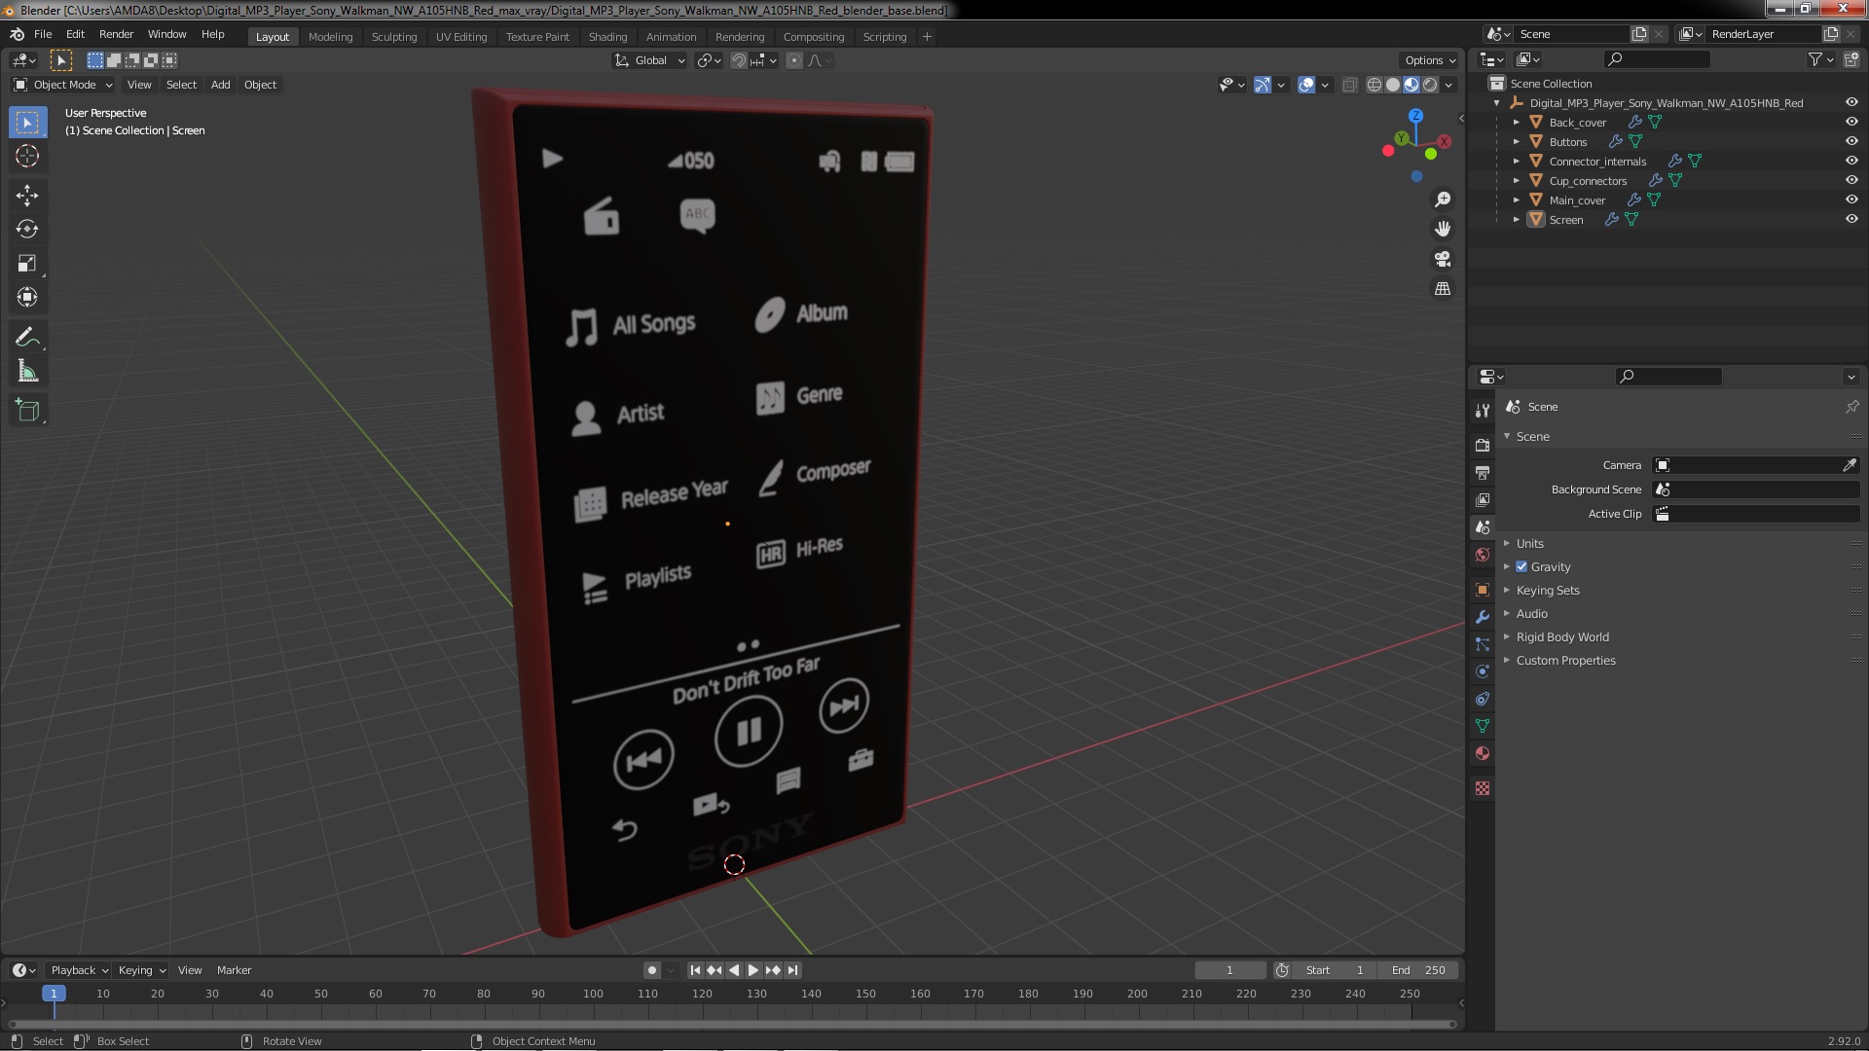Open the Material properties tab
The image size is (1869, 1051).
tap(1482, 753)
